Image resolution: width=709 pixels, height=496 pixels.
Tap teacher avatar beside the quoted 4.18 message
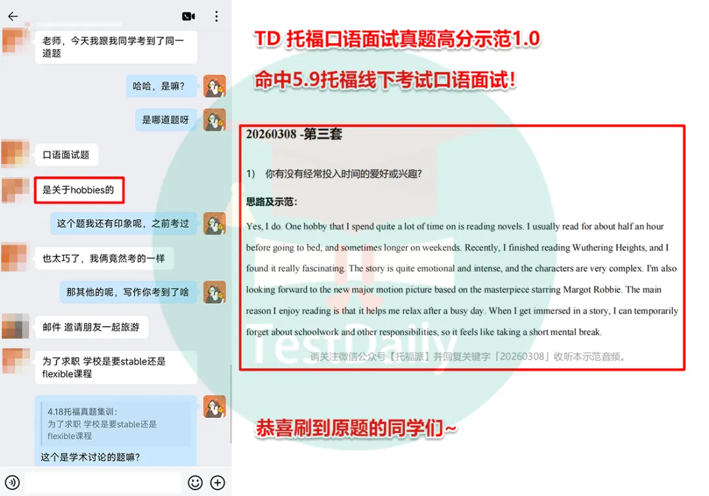point(214,407)
